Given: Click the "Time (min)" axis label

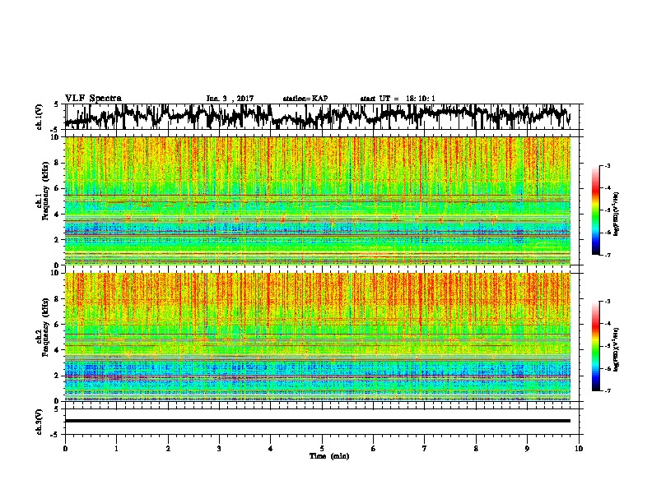Looking at the screenshot, I should click(x=329, y=456).
